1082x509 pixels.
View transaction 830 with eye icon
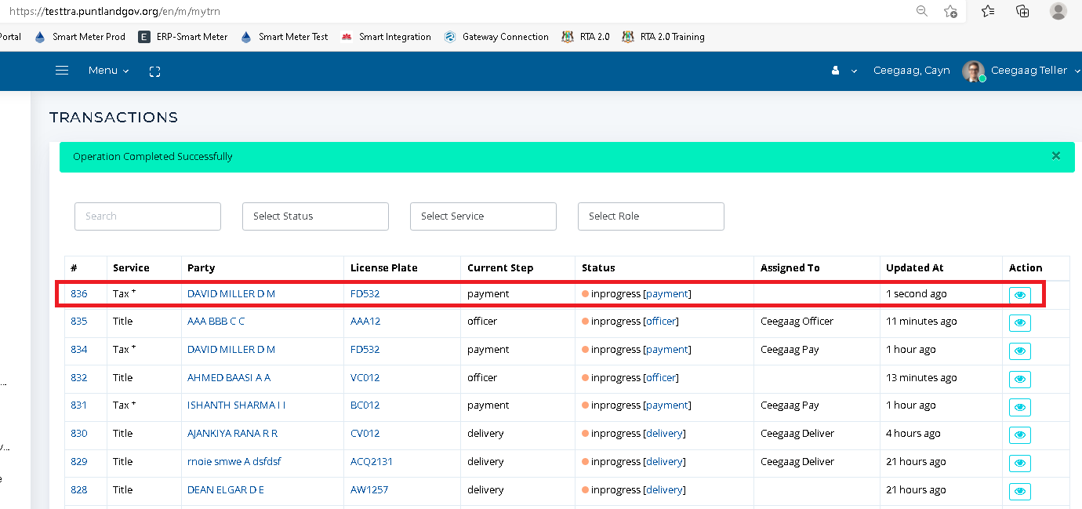[x=1020, y=435]
